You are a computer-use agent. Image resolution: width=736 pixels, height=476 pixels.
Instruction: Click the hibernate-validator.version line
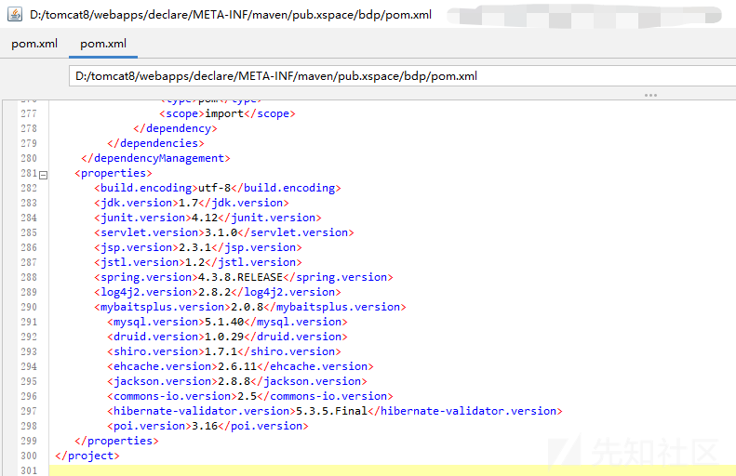coord(335,411)
